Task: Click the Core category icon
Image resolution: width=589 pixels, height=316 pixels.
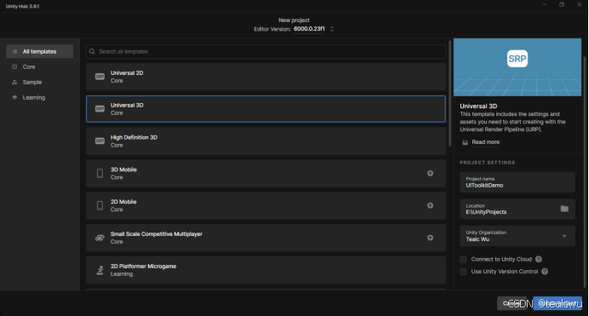Action: [x=14, y=67]
